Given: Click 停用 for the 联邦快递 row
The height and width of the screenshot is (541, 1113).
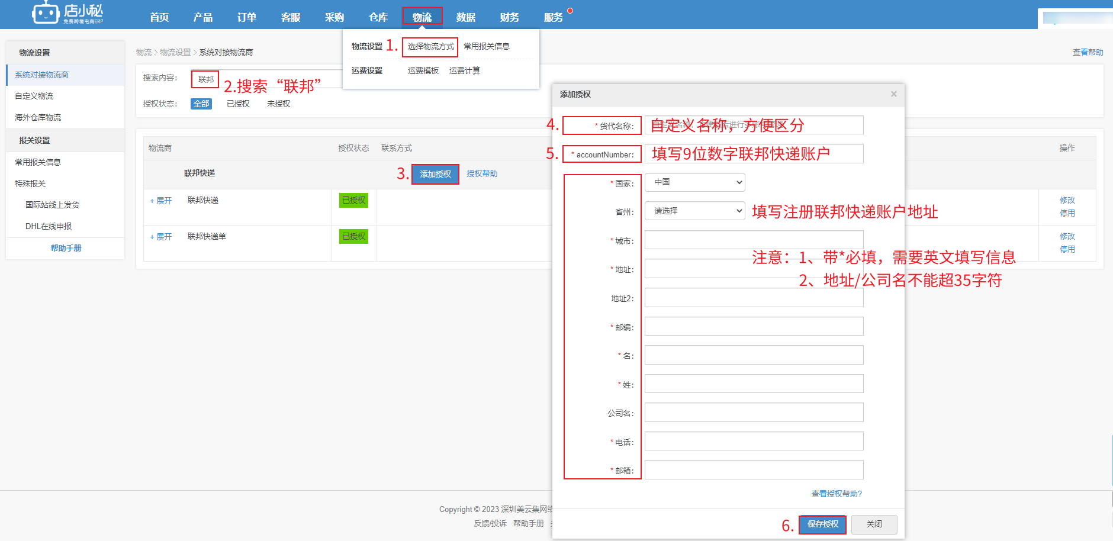Looking at the screenshot, I should (x=1067, y=213).
